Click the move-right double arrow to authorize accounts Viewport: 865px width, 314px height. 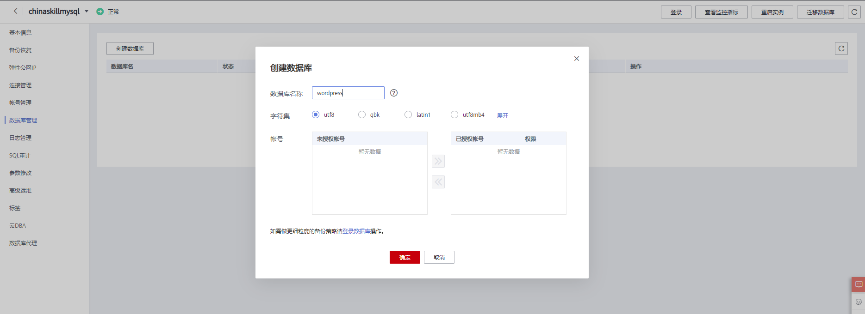[x=438, y=161]
